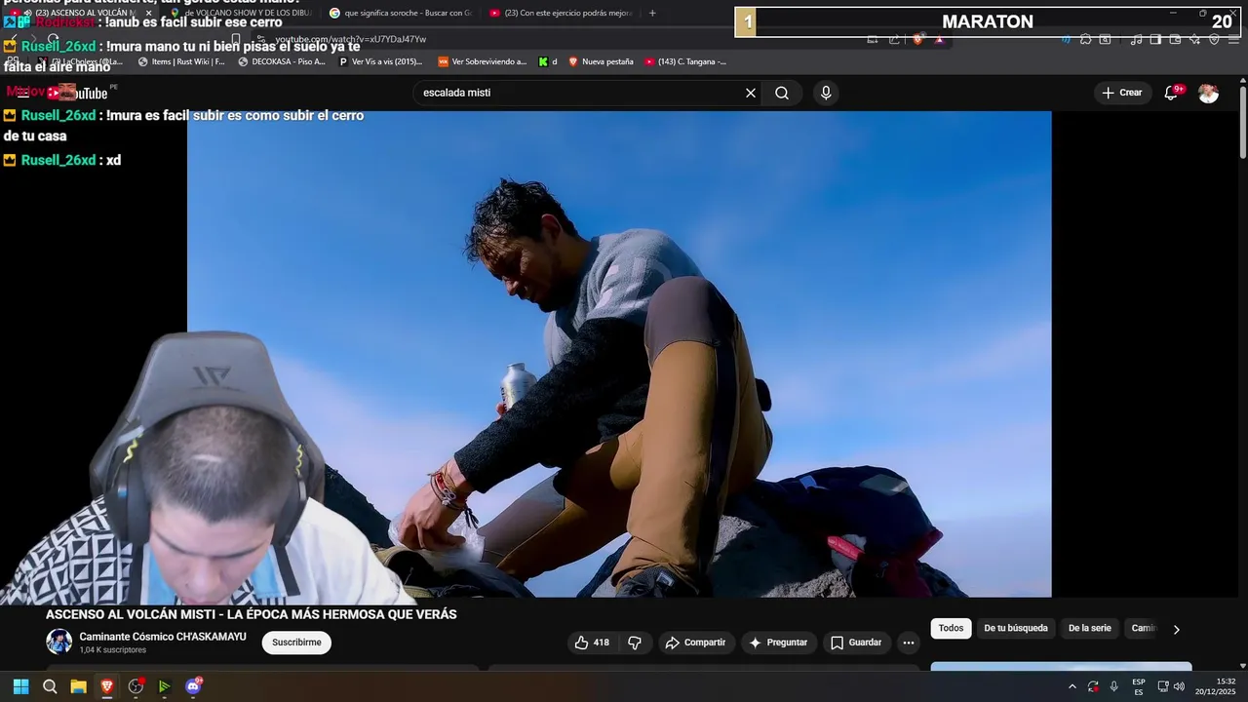
Task: Open the DECOKASA bookmark
Action: [281, 61]
